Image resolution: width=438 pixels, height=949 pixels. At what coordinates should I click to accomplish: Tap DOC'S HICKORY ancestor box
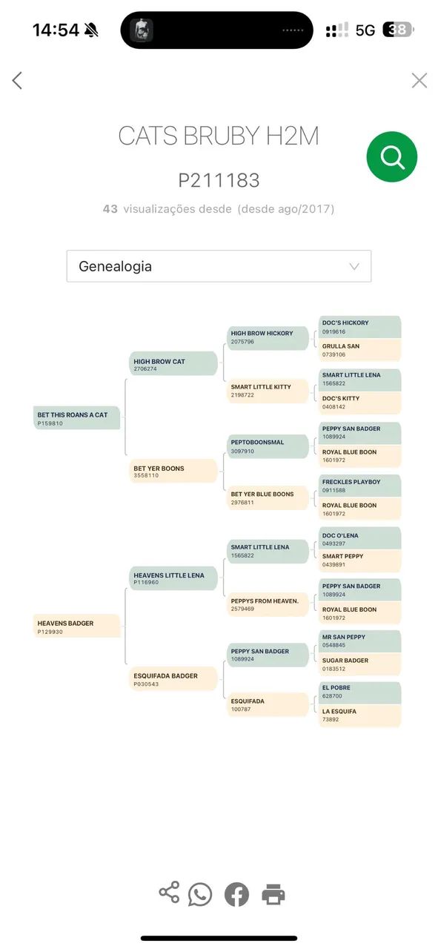pos(359,327)
